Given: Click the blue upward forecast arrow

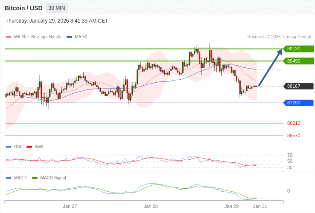Looking at the screenshot, I should tap(270, 68).
